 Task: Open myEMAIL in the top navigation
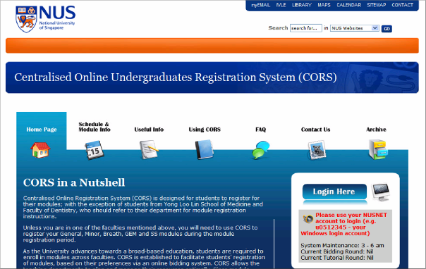coord(260,5)
